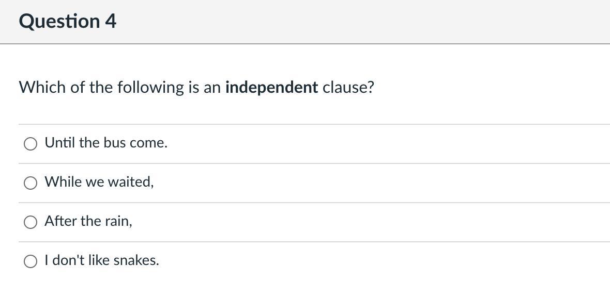The height and width of the screenshot is (298, 610).
Task: Click the word "of" in the question prompt
Action: 78,87
